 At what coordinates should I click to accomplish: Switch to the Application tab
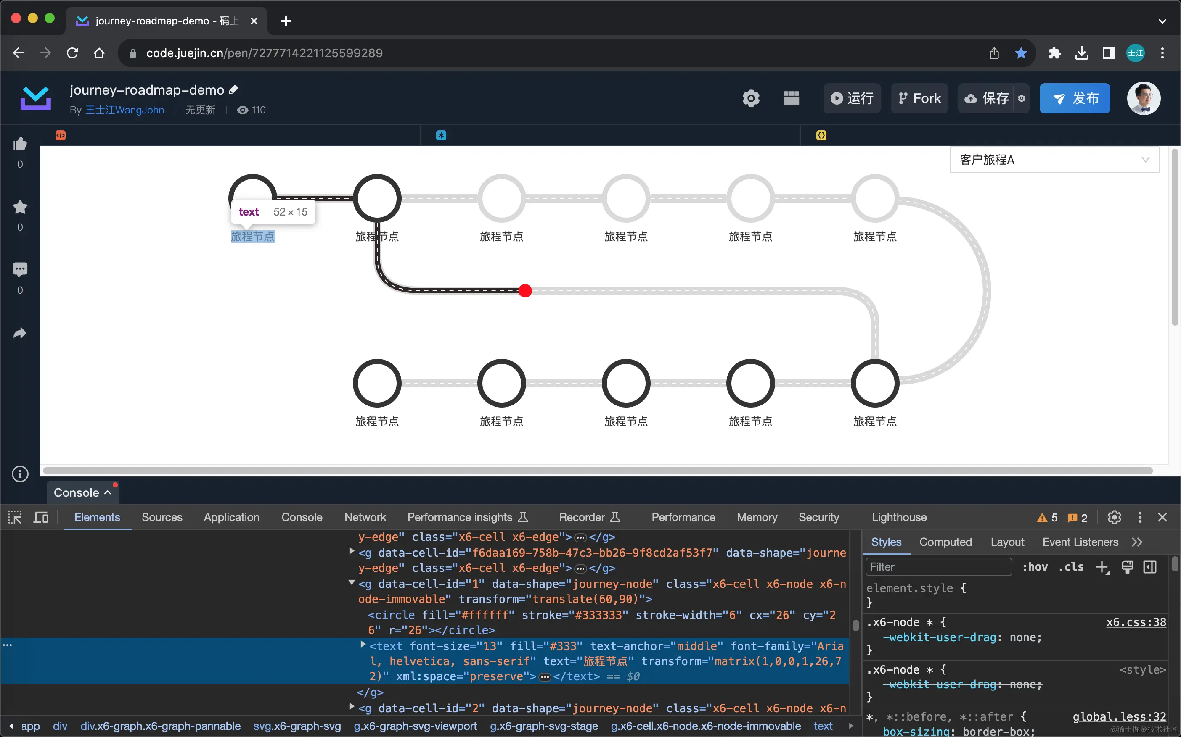pos(232,517)
